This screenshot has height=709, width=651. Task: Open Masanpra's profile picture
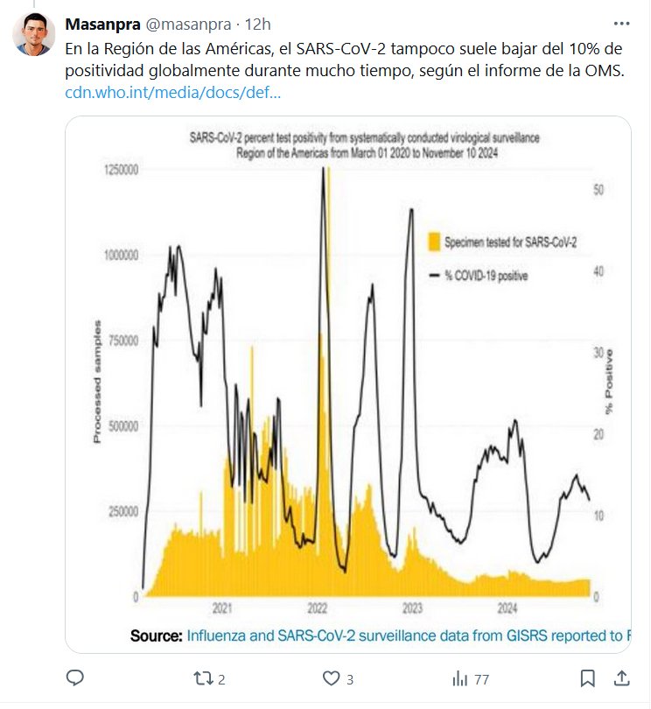coord(31,35)
